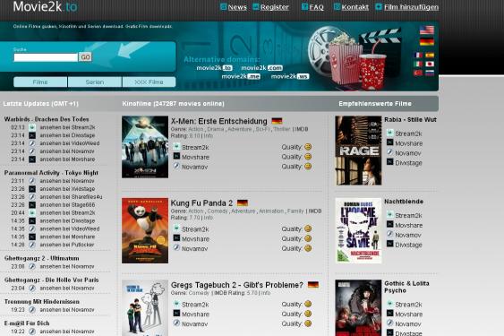Click the Register icon in header
Viewport: 504px width, 336px height.
coord(256,6)
